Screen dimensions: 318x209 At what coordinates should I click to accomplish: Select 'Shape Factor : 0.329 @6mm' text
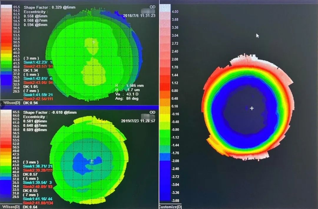click(x=49, y=7)
